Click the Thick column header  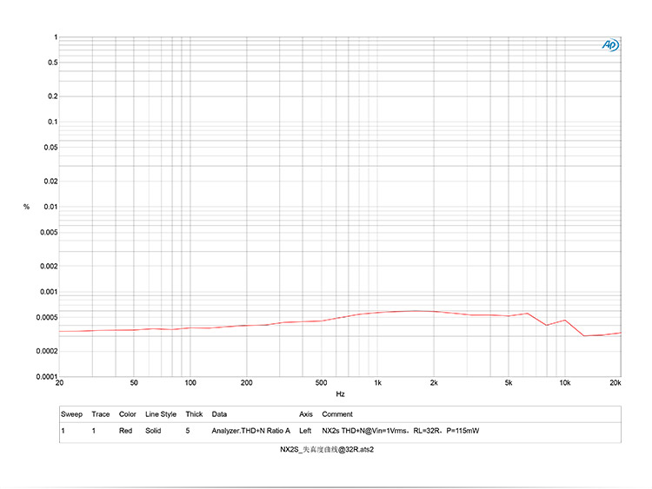click(x=193, y=414)
